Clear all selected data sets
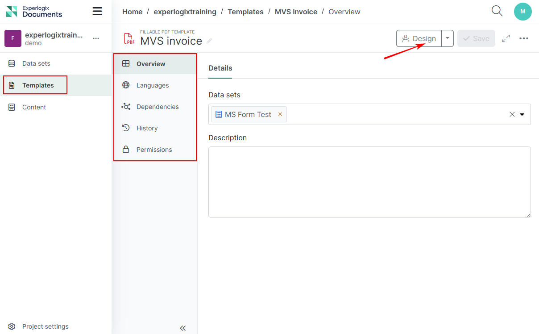Image resolution: width=539 pixels, height=334 pixels. (512, 114)
